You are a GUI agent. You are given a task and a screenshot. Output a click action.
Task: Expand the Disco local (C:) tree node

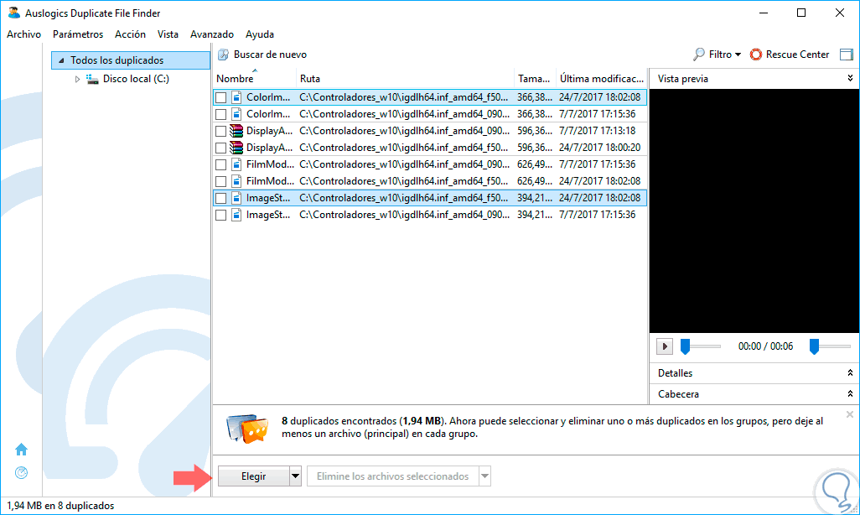[77, 79]
